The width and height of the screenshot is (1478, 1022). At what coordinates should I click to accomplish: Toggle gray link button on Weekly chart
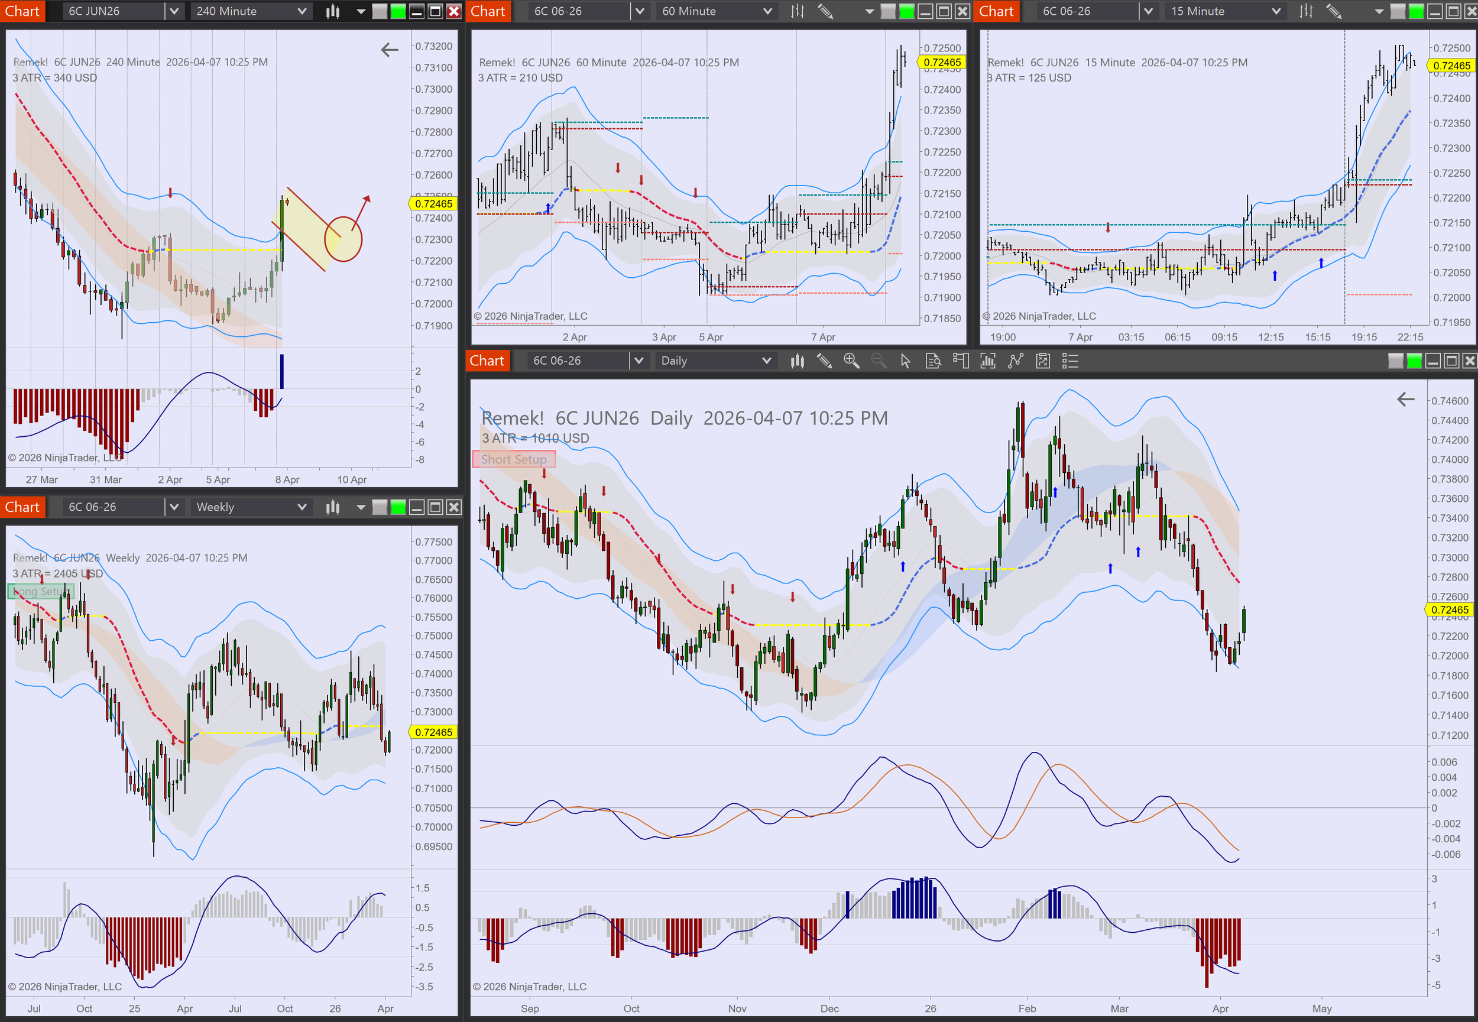pos(380,507)
